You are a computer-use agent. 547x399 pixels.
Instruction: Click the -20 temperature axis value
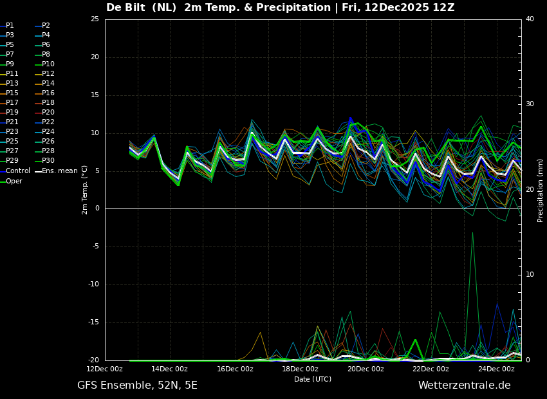(94, 360)
